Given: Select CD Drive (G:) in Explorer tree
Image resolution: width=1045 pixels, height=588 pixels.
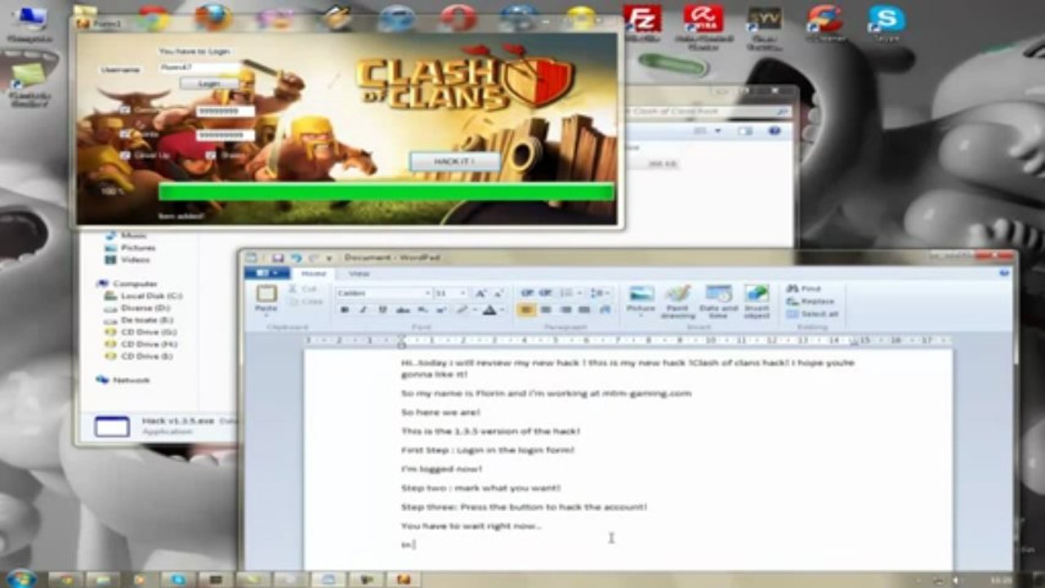Looking at the screenshot, I should point(140,332).
